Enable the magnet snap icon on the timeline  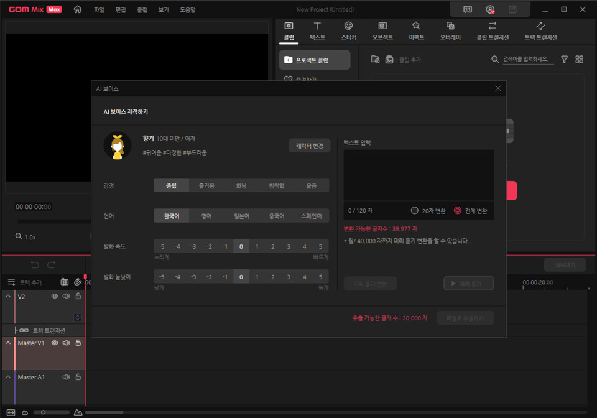tap(78, 282)
